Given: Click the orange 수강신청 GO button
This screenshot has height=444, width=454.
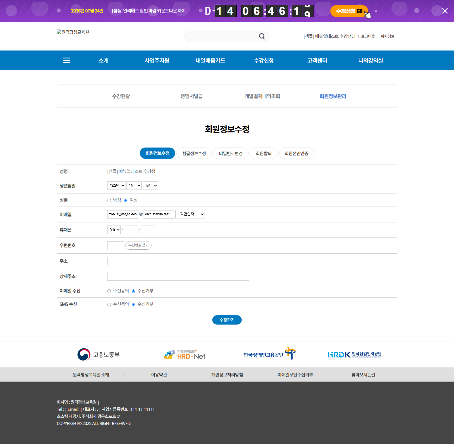Looking at the screenshot, I should 349,11.
